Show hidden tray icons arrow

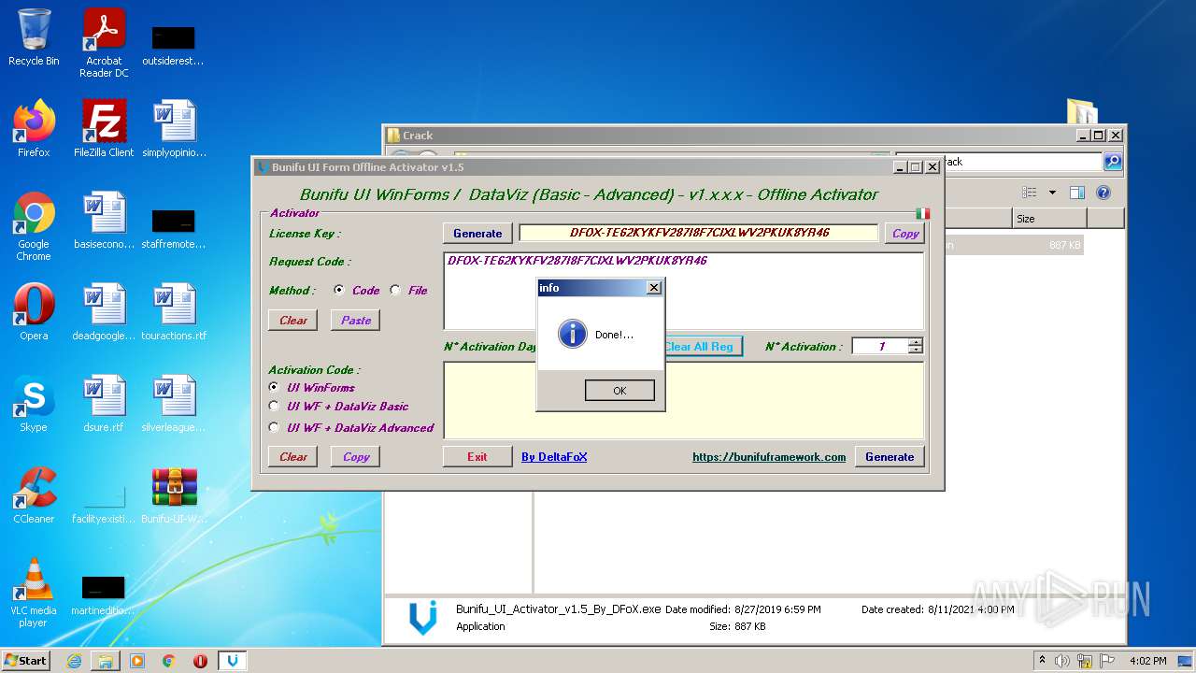pyautogui.click(x=1042, y=661)
